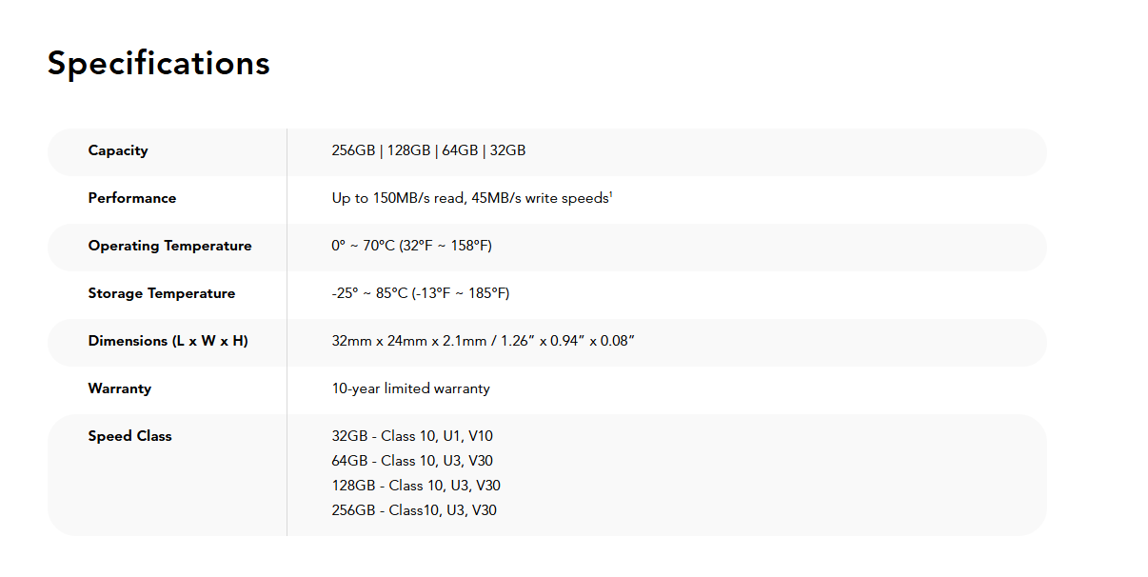Click 64GB in the Capacity row
Viewport: 1148px width, 577px height.
[x=460, y=150]
